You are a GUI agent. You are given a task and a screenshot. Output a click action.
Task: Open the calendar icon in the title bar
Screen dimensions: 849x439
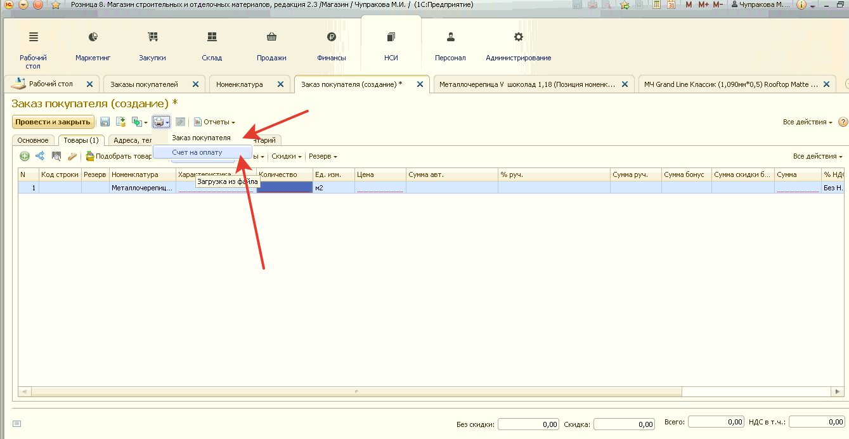pyautogui.click(x=671, y=5)
